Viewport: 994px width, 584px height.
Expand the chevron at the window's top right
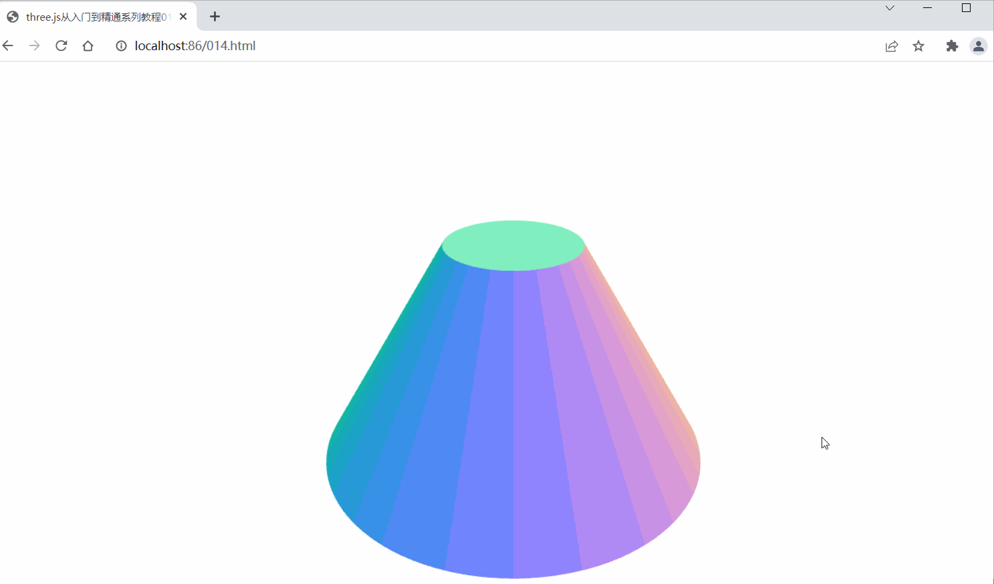pos(889,8)
